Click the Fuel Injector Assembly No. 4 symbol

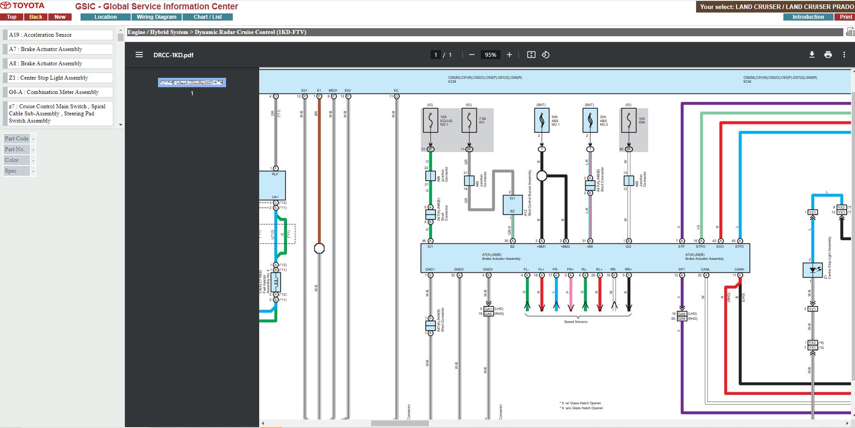click(276, 282)
